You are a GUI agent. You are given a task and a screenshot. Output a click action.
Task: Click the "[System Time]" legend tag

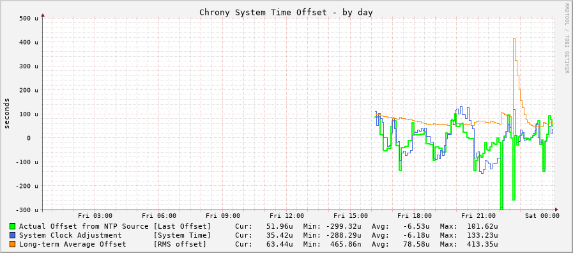point(182,235)
